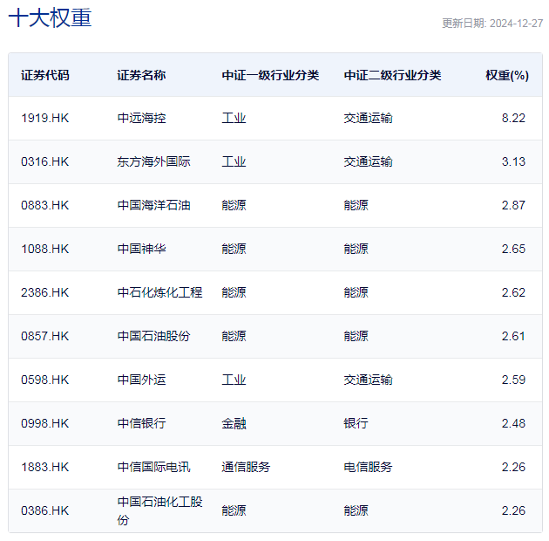Select stock code 0998.HK
The width and height of the screenshot is (549, 541).
(44, 423)
